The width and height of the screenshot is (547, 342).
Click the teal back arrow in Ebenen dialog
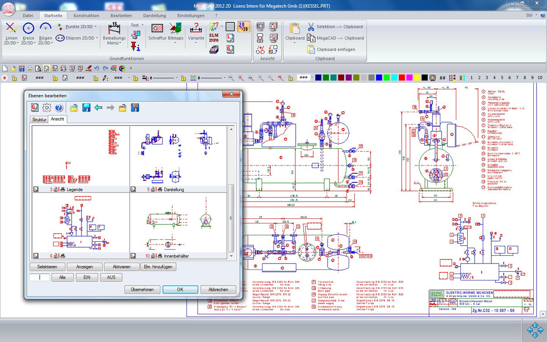(x=98, y=108)
